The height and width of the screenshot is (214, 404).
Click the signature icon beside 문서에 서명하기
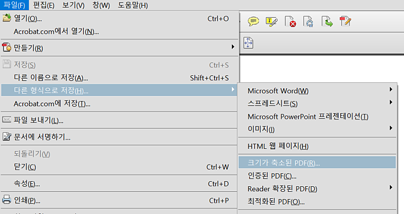pos(7,136)
